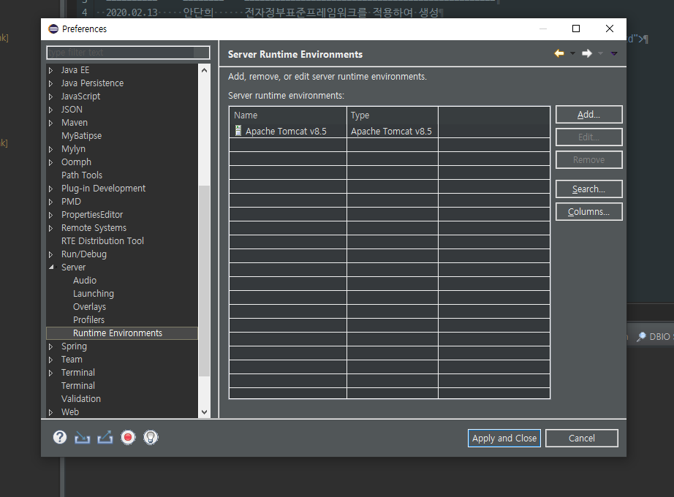
Task: Select the Apache Tomcat v8.5 server entry
Action: 286,132
